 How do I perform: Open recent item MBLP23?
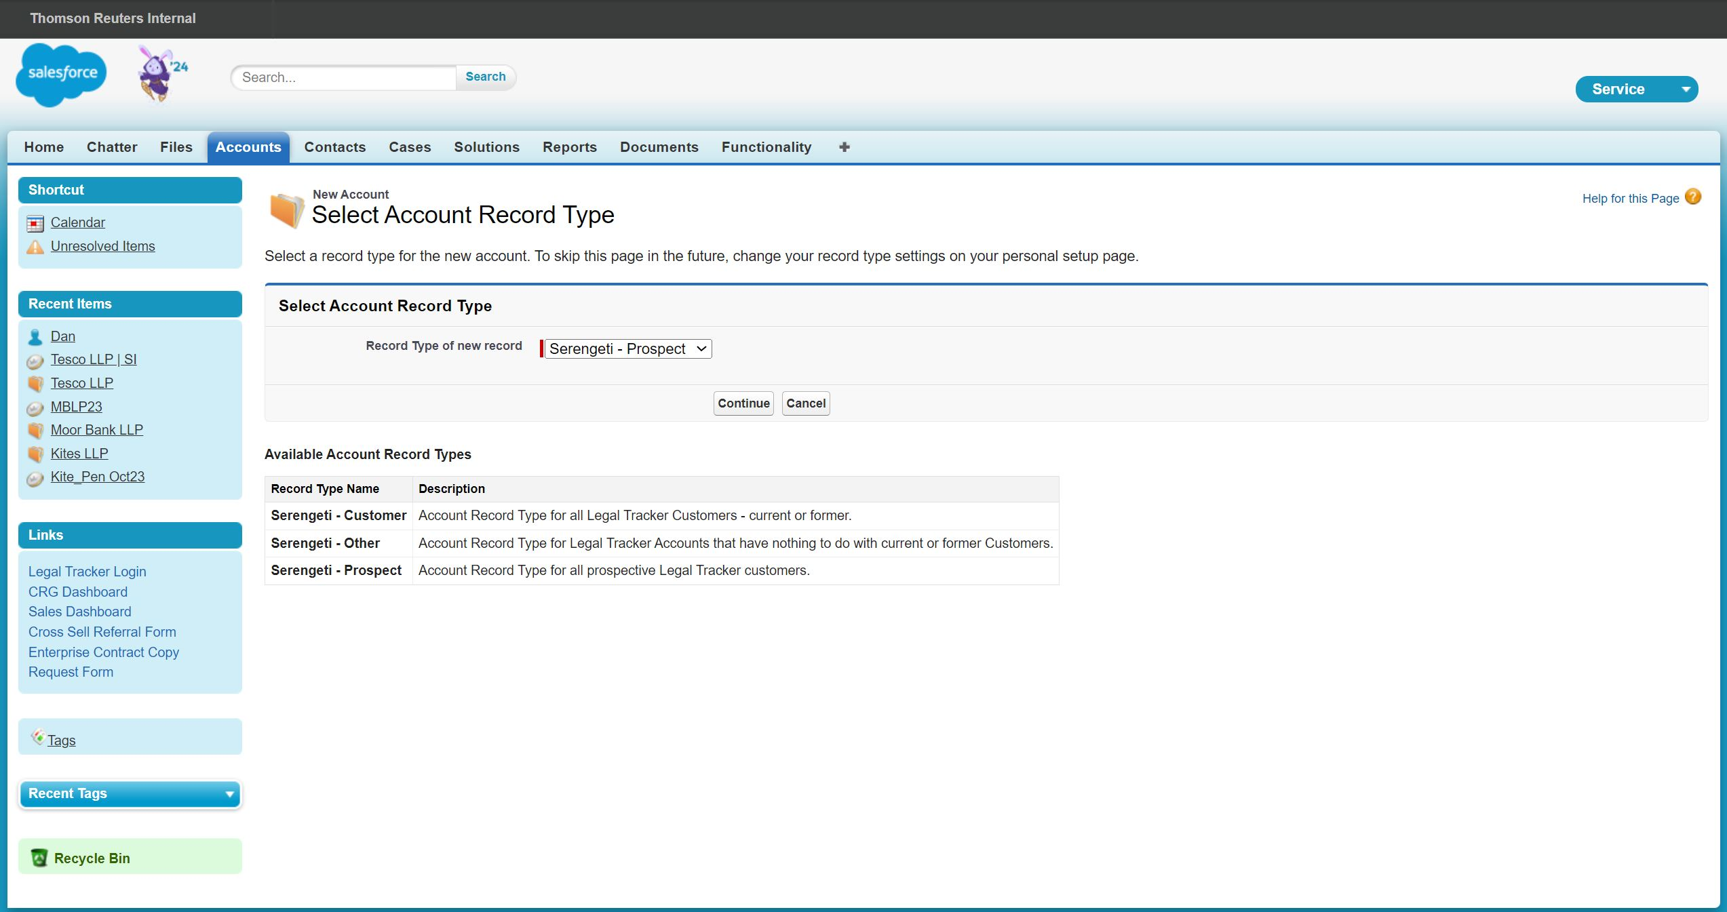[x=77, y=407]
